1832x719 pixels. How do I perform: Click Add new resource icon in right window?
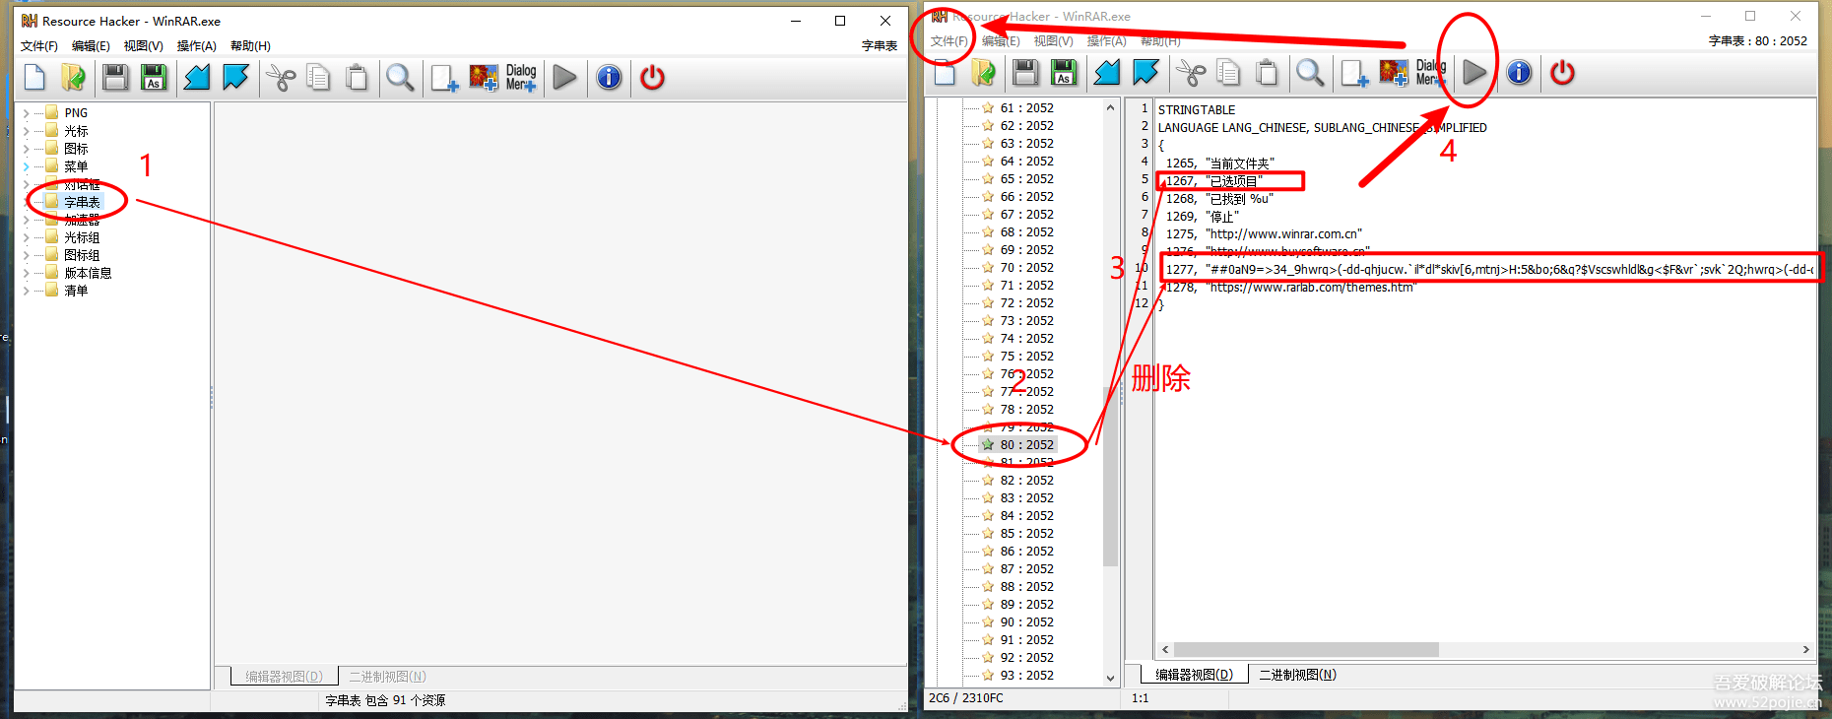[1354, 72]
